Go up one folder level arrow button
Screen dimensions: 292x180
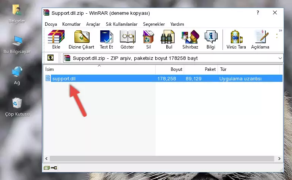[x=50, y=58]
